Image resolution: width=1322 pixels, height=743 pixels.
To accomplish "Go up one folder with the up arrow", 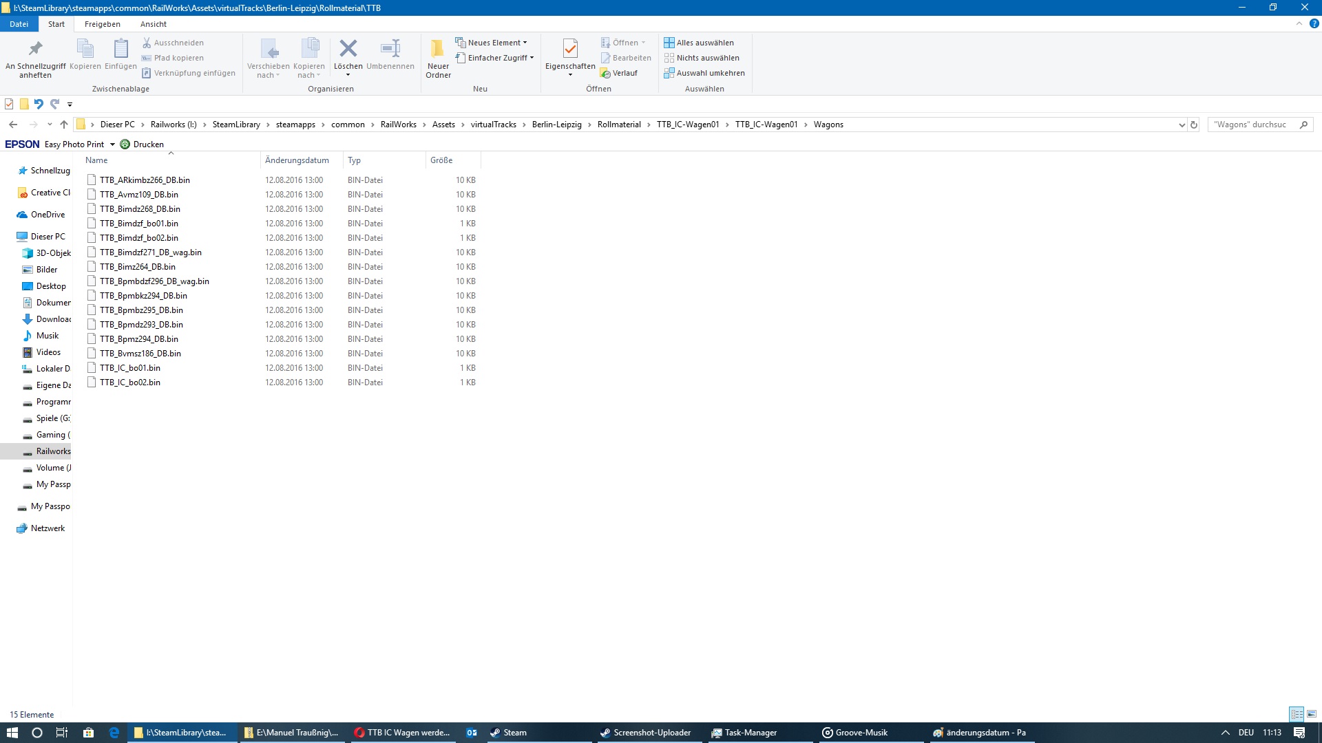I will tap(64, 125).
